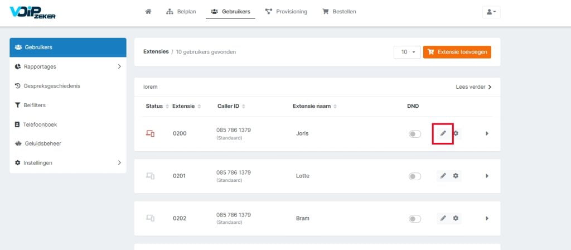Click extension number 0202
Viewport: 571px width, 250px height.
click(x=180, y=218)
